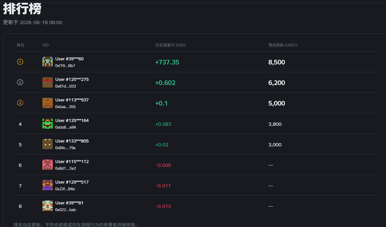Viewport: 386px width, 227px height.
Task: Click the 预估奖励 (USDC) column header
Action: (x=283, y=45)
